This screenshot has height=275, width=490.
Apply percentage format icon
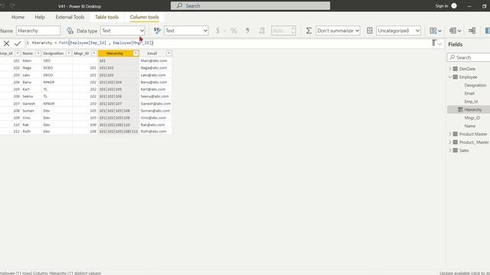(234, 31)
